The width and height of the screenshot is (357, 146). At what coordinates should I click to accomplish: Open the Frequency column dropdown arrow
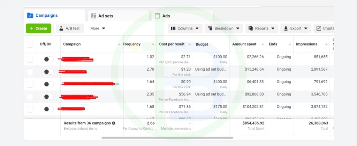[153, 44]
